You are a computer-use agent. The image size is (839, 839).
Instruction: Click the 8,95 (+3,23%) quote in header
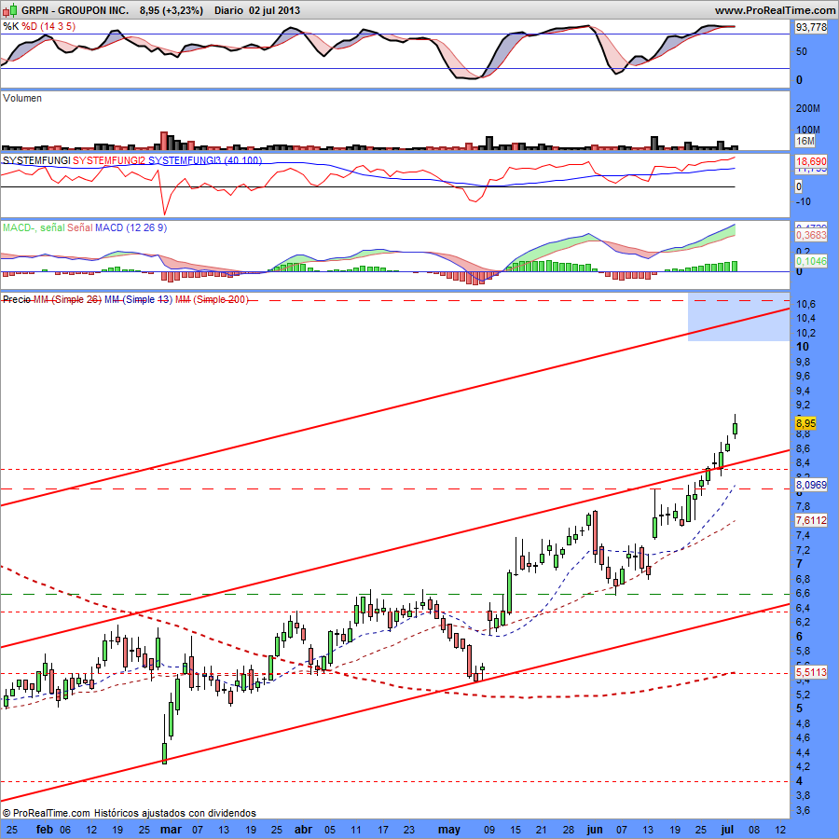tap(172, 10)
